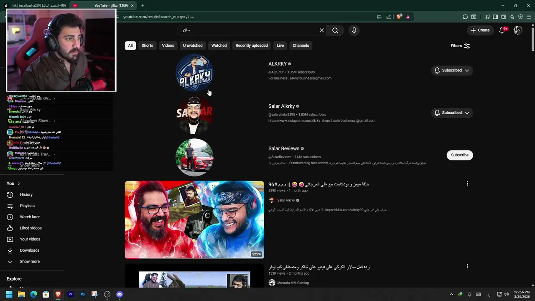
Task: Open the browser hamburger main menu
Action: point(529,17)
